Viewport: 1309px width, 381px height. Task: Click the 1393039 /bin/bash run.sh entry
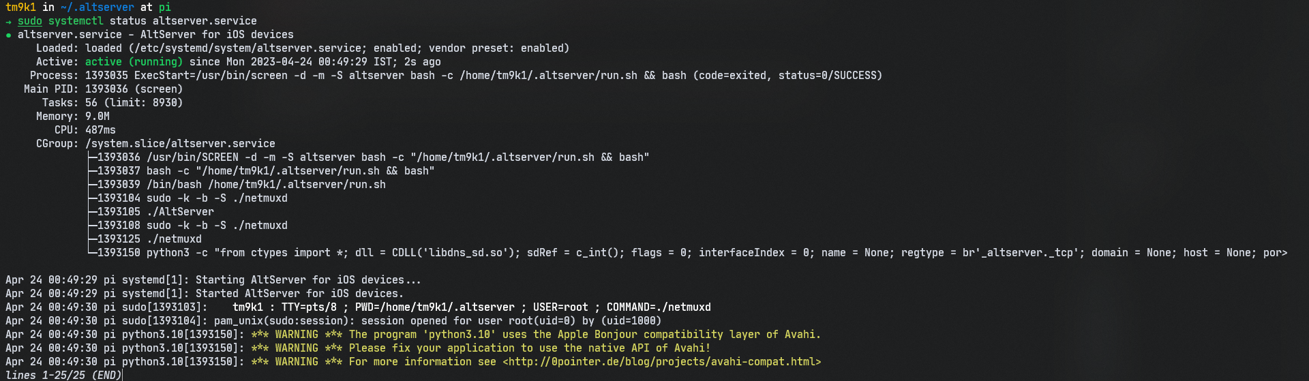click(241, 185)
